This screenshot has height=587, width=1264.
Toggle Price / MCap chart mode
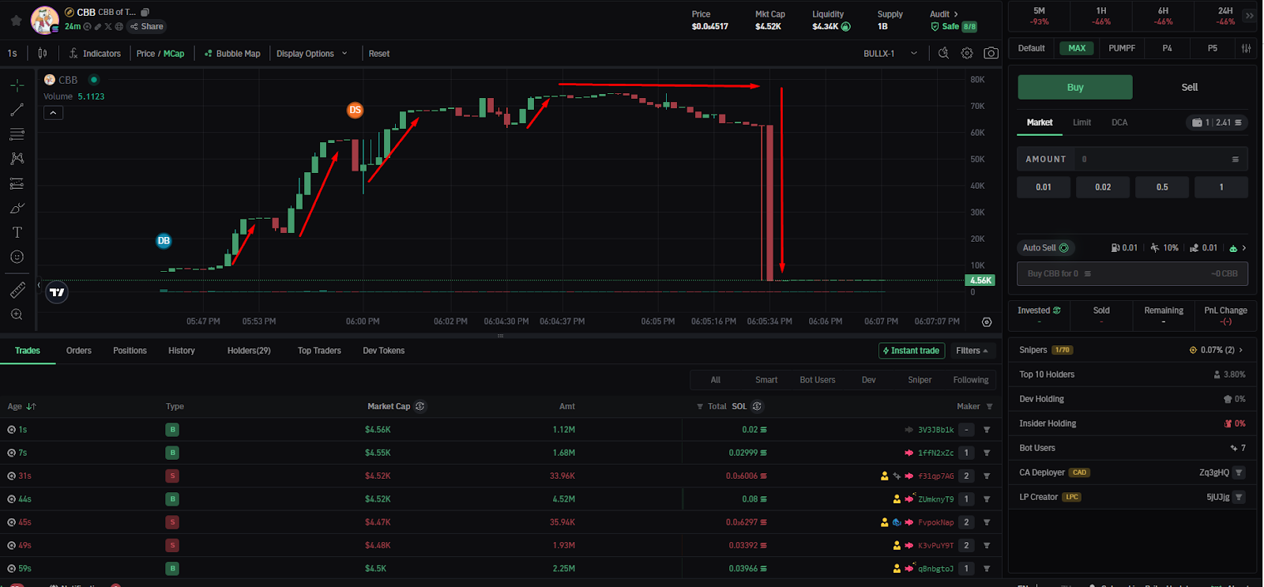[160, 54]
